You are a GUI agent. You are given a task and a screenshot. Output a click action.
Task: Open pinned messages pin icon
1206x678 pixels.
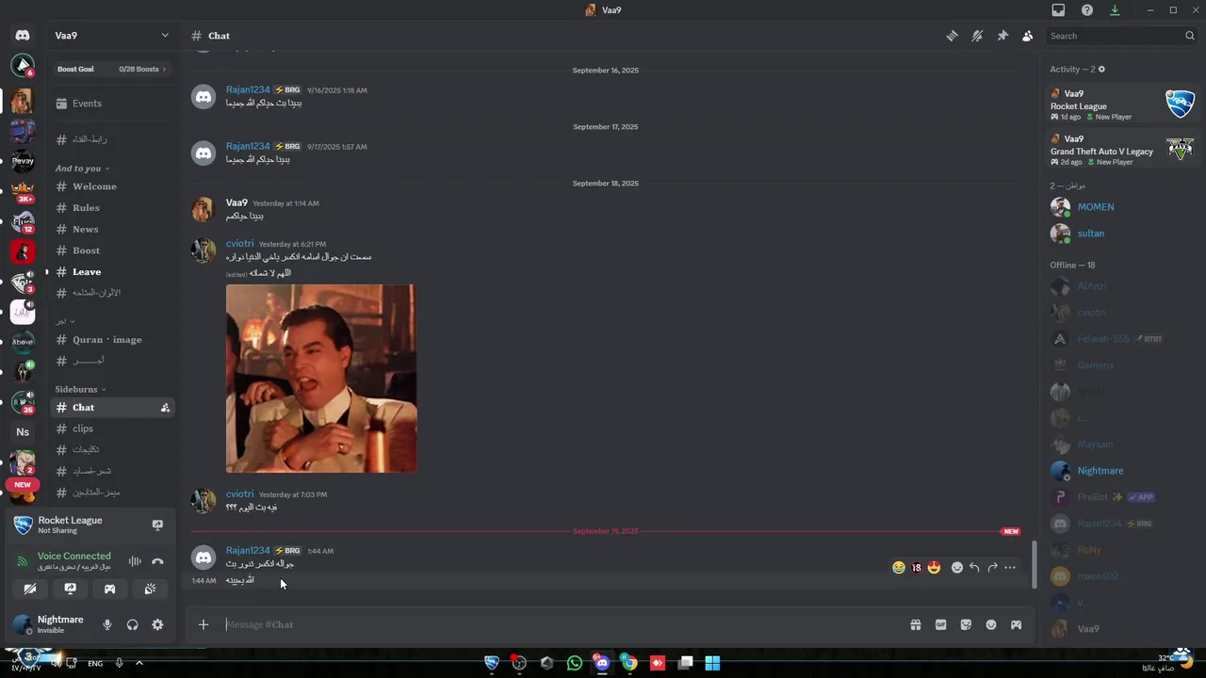(1002, 36)
